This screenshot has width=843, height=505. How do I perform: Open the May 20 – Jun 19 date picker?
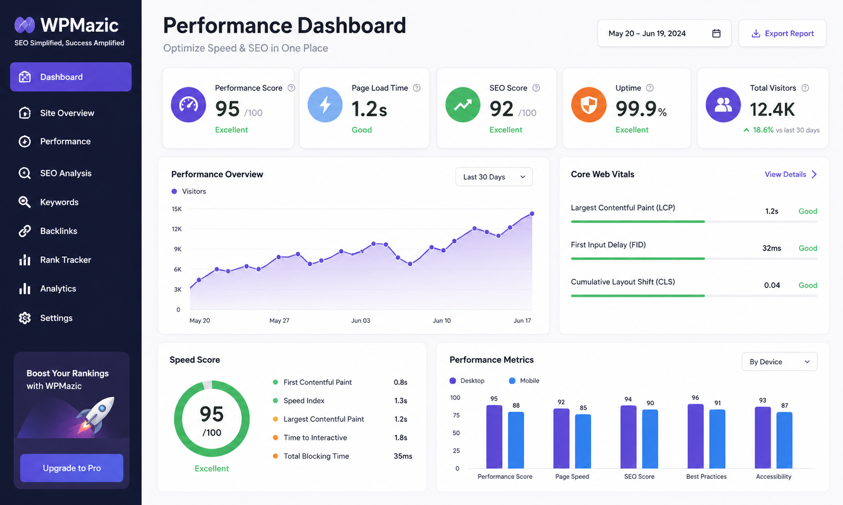pos(664,33)
